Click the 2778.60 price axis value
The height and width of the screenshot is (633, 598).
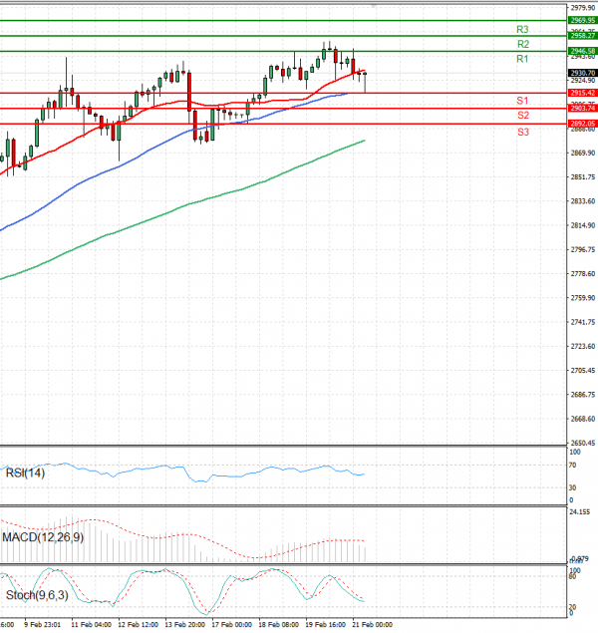(x=583, y=274)
